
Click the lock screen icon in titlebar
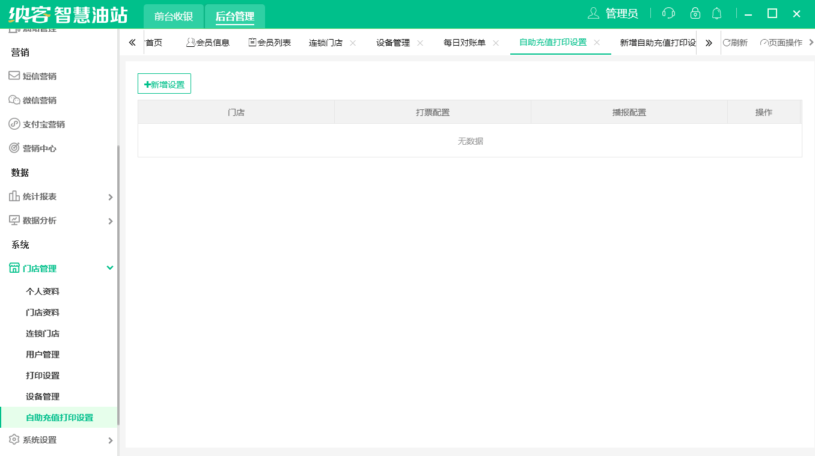[x=695, y=13]
